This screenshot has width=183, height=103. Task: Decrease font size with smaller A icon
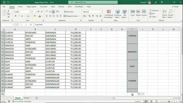click(x=42, y=12)
